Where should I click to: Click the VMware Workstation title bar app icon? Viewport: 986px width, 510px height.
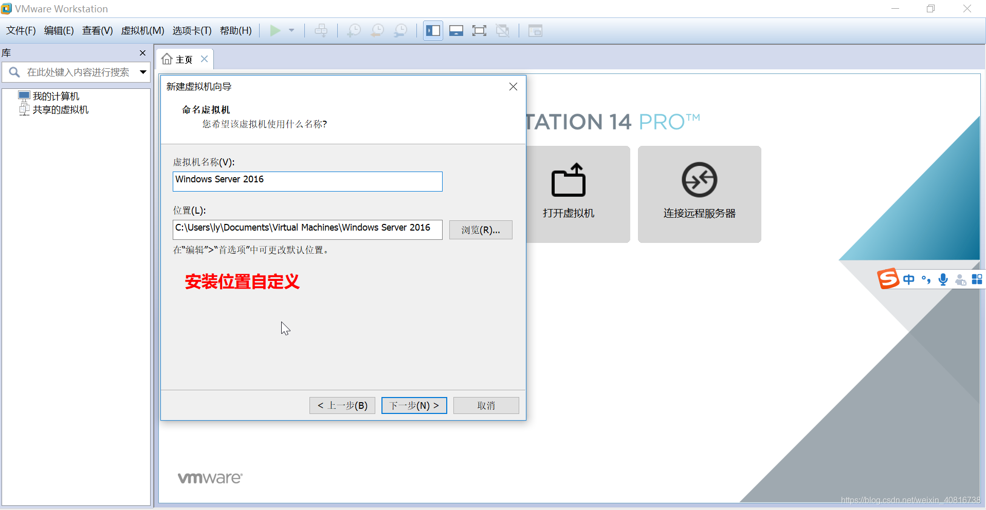[7, 9]
